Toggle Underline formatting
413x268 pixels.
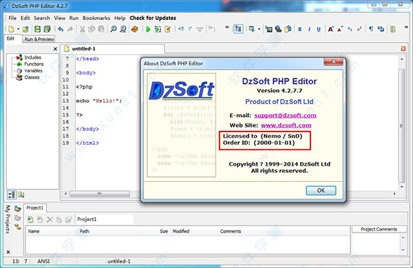point(319,29)
